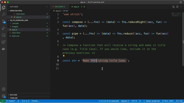Open start.css in the file tree
This screenshot has width=184, height=103.
click(16, 36)
